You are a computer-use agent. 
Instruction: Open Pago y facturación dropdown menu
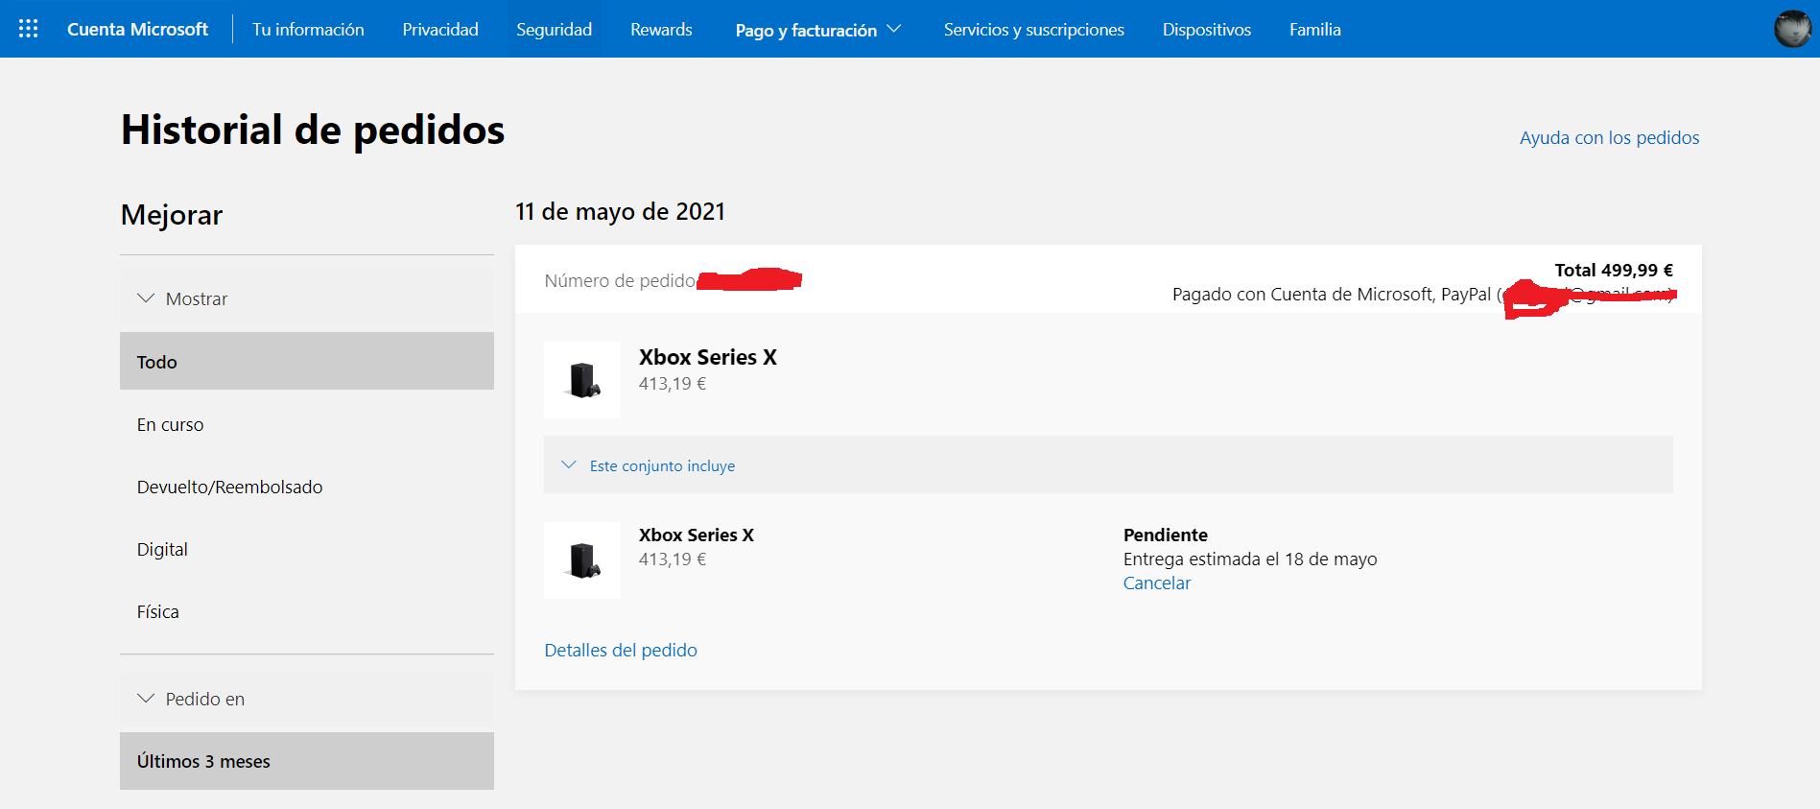[x=818, y=30]
